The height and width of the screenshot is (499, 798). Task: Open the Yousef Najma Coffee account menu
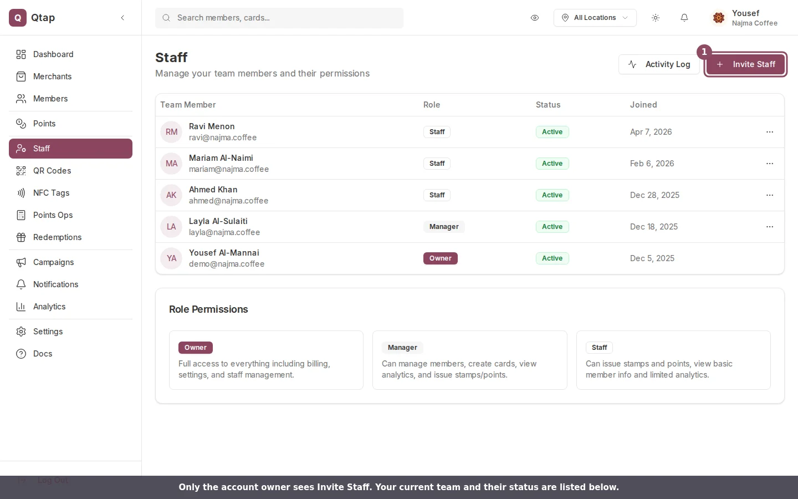(745, 18)
